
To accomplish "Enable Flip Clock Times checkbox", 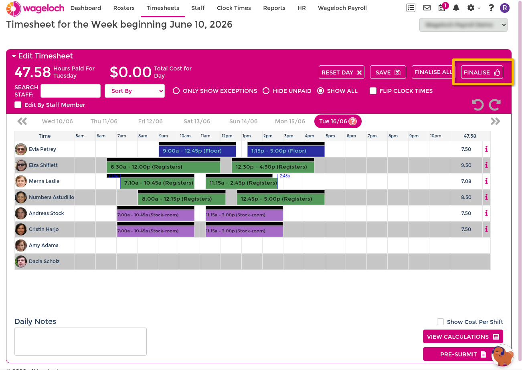I will click(x=373, y=91).
